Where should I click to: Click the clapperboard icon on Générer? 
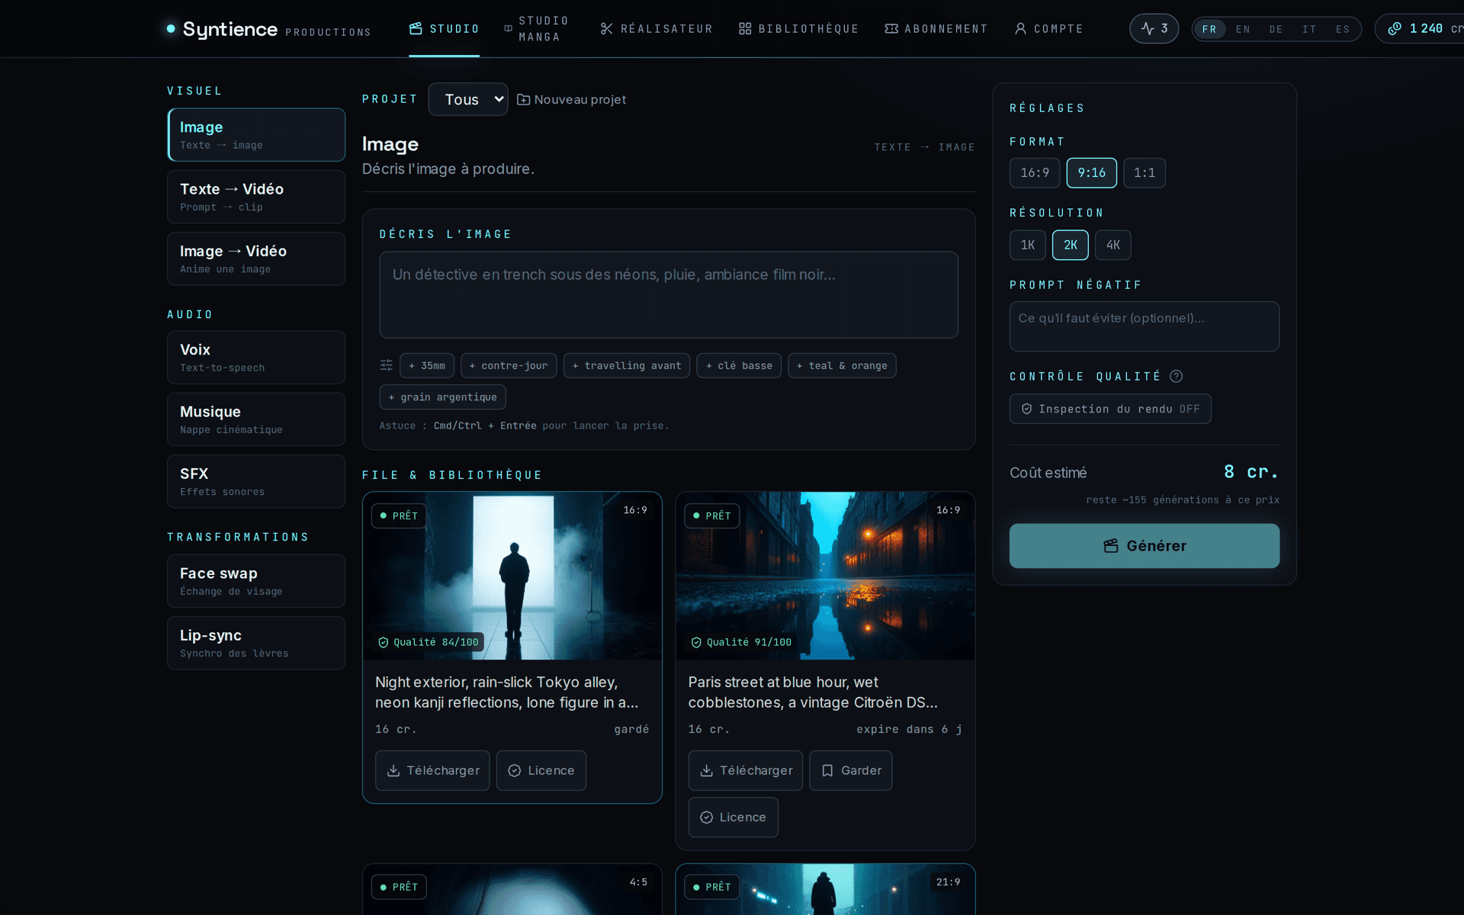coord(1111,546)
